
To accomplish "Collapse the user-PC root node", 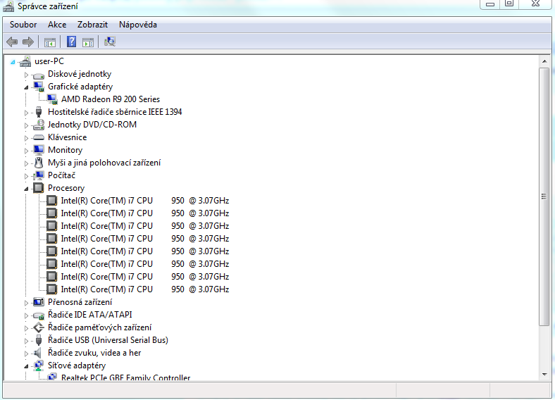I will 13,62.
